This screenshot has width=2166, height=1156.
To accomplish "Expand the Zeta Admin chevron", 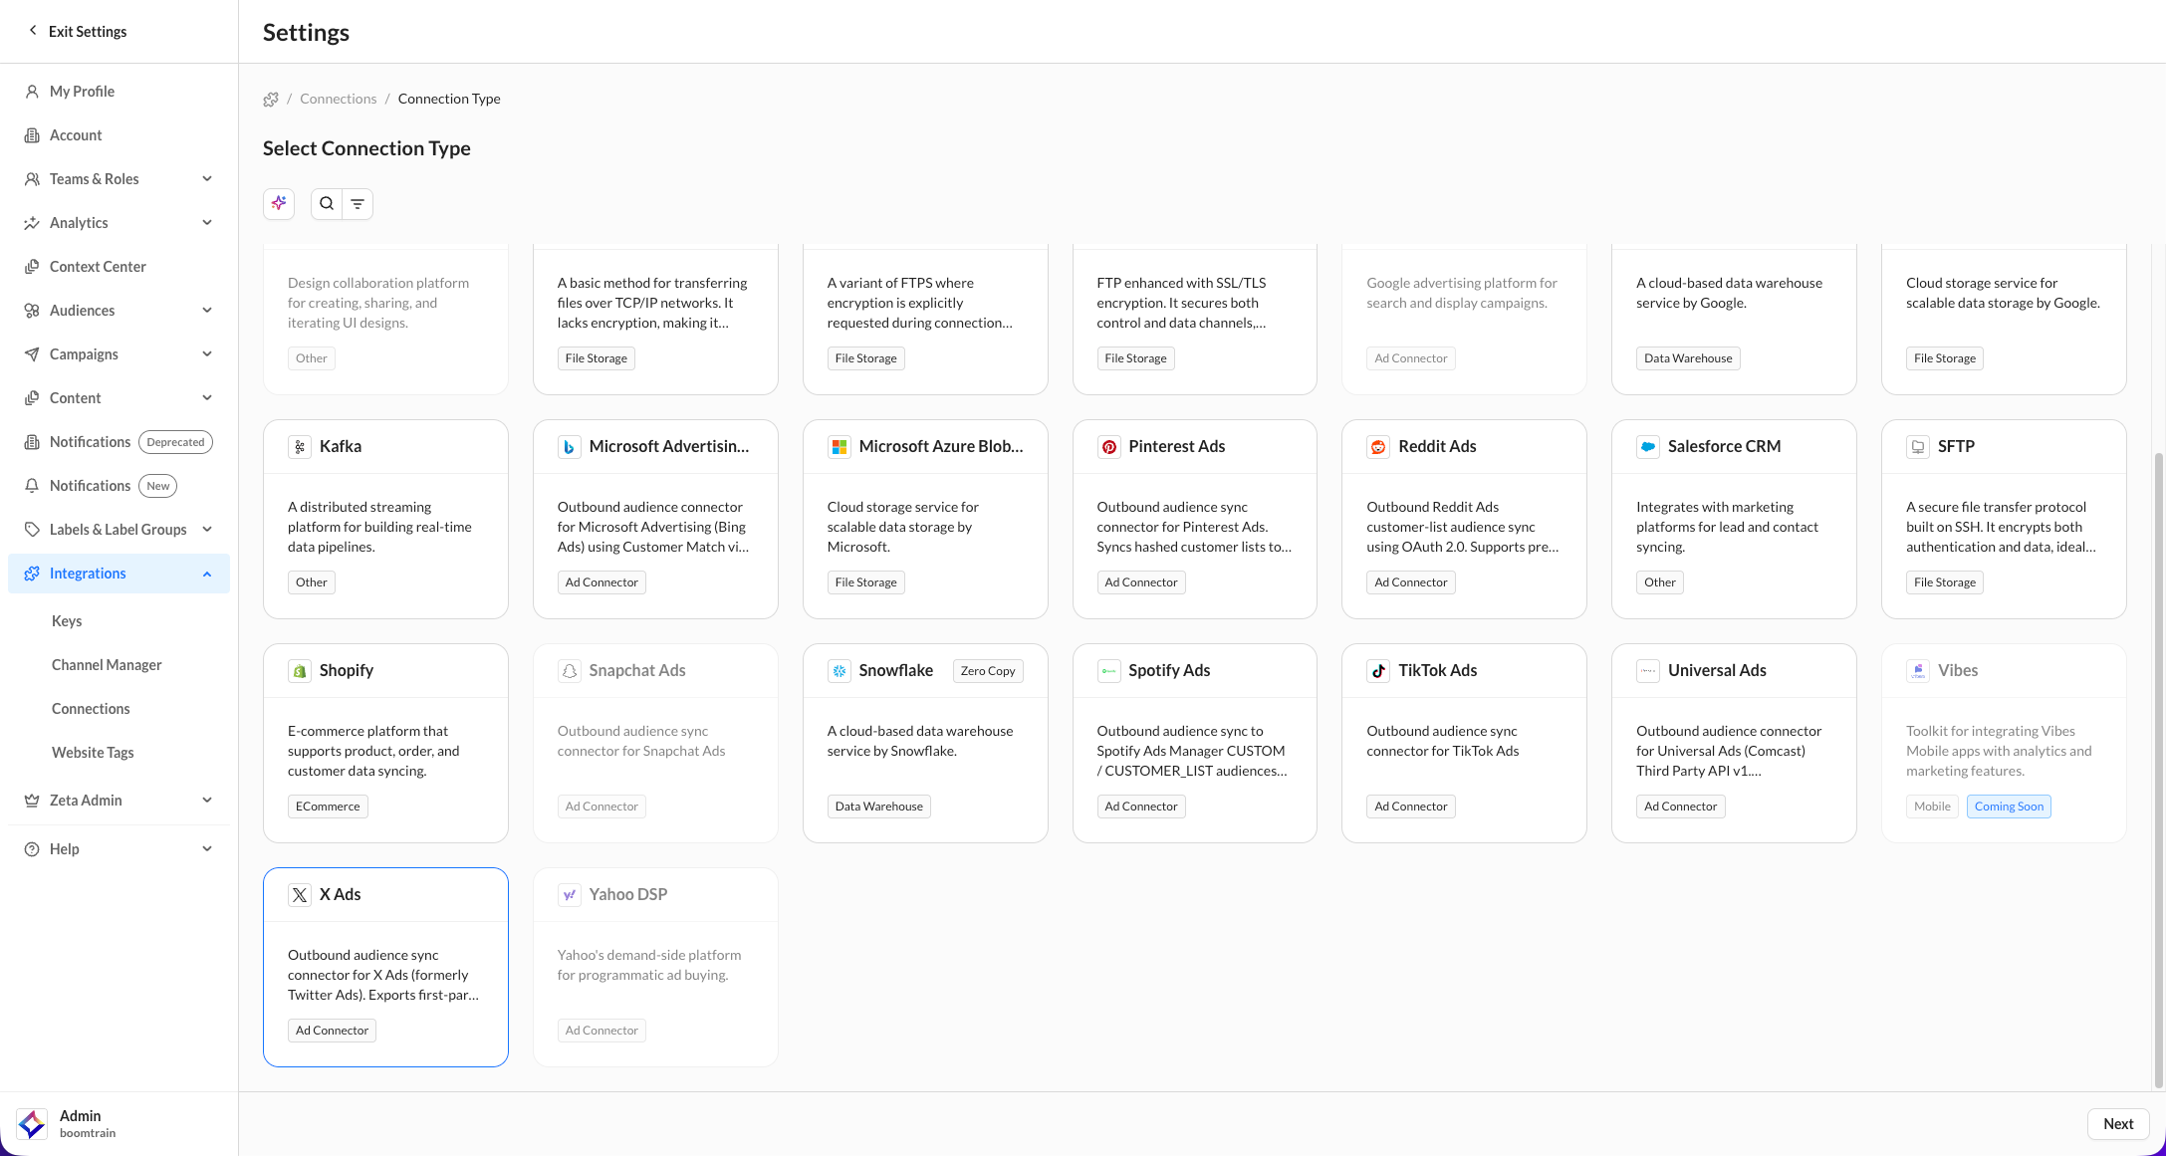I will [x=207, y=801].
